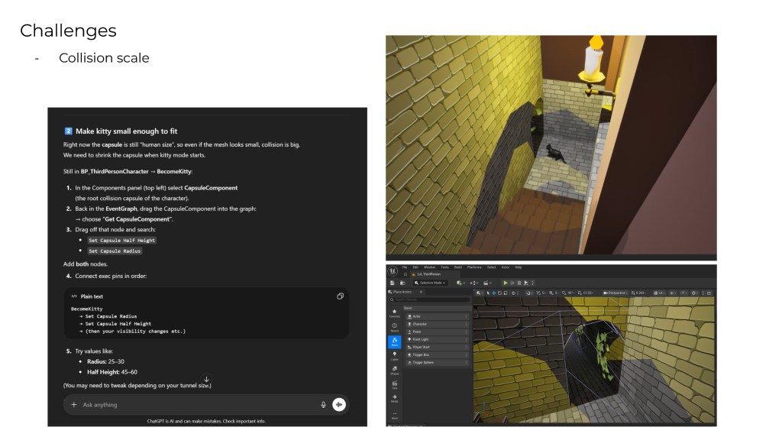
Task: Select the Basic category in Place Actors
Action: coord(394,341)
